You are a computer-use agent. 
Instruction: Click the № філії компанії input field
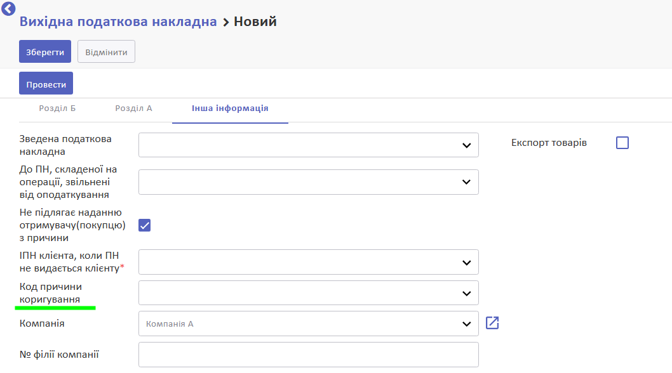coord(309,355)
